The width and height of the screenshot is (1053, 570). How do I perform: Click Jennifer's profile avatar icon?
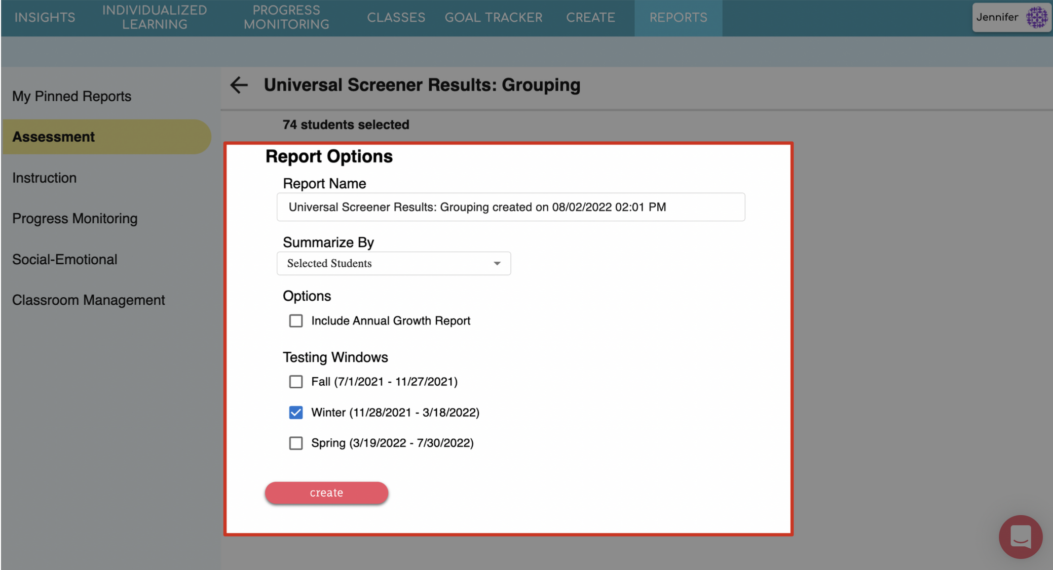coord(1036,17)
